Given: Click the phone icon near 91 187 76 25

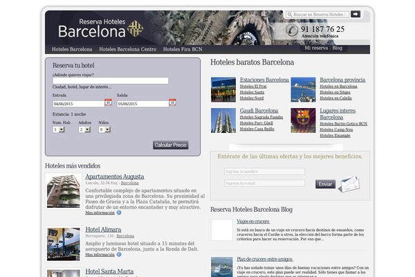Looking at the screenshot, I should 292,30.
